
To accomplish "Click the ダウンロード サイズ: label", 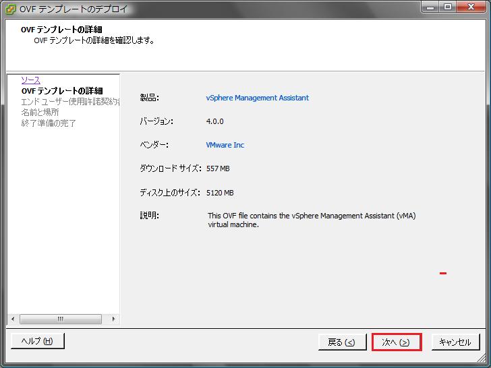I will pyautogui.click(x=171, y=168).
